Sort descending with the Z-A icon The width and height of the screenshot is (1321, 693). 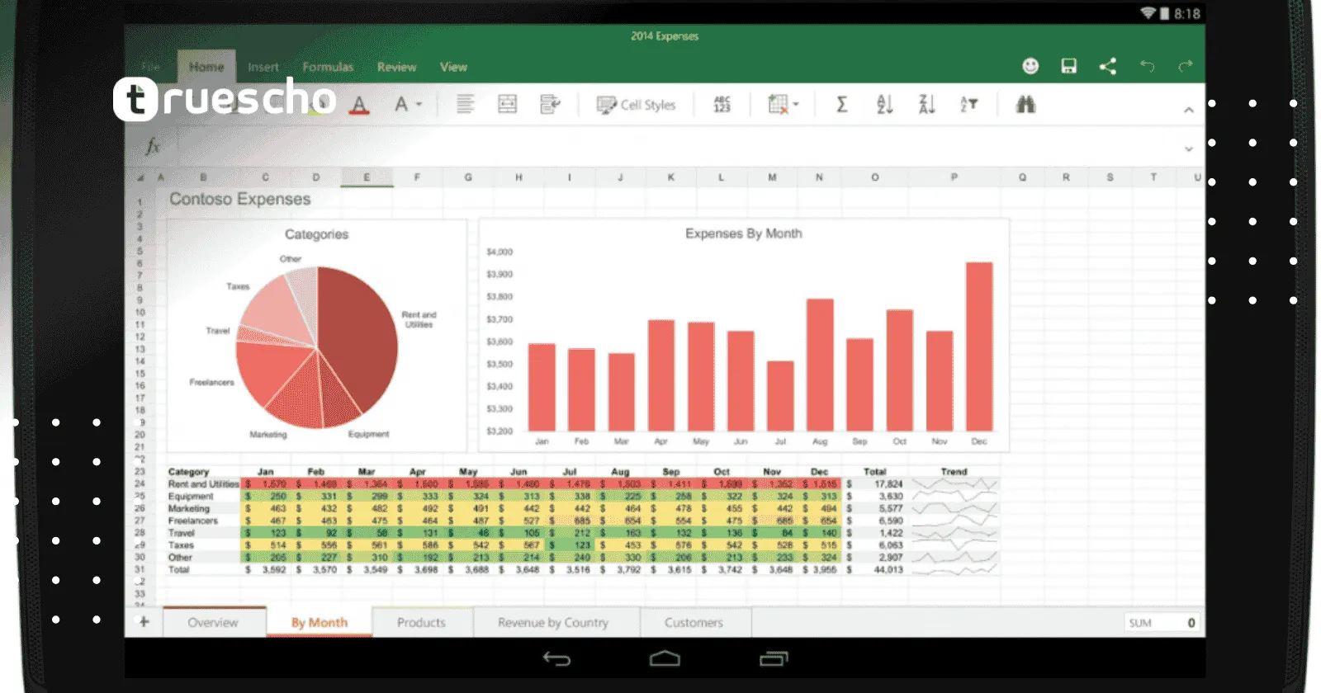(926, 105)
